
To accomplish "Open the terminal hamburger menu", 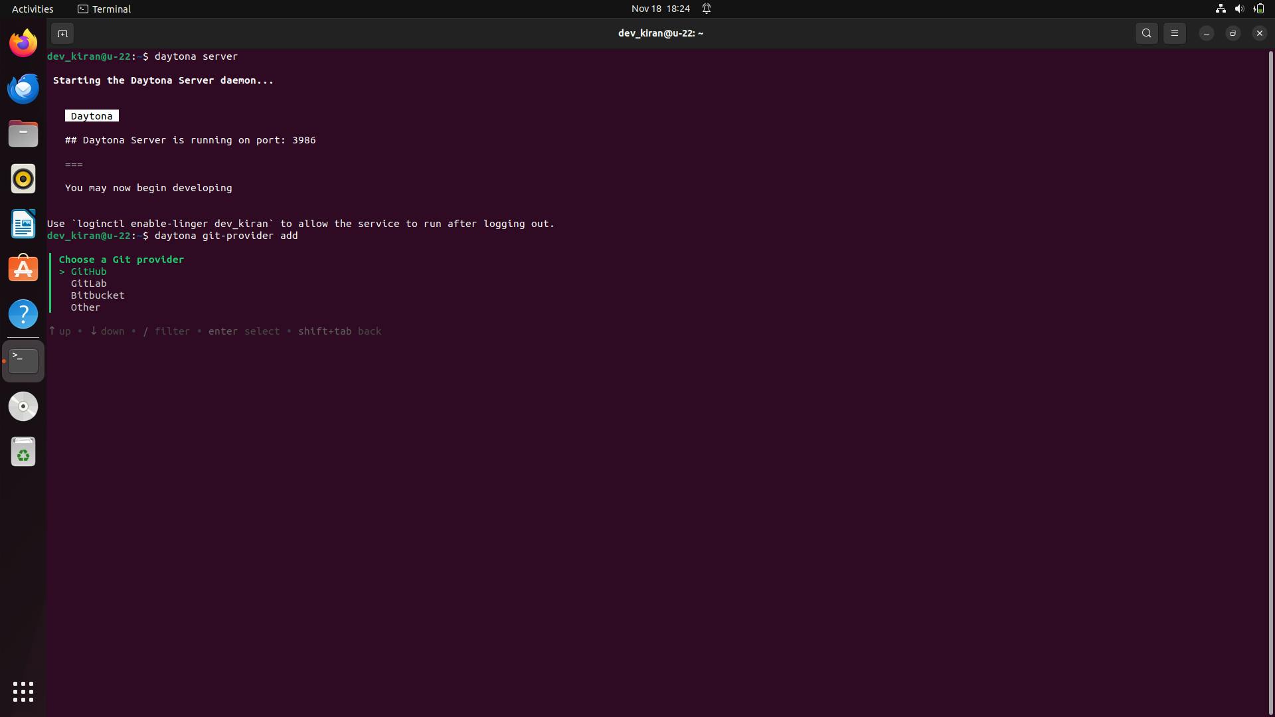I will click(1174, 33).
